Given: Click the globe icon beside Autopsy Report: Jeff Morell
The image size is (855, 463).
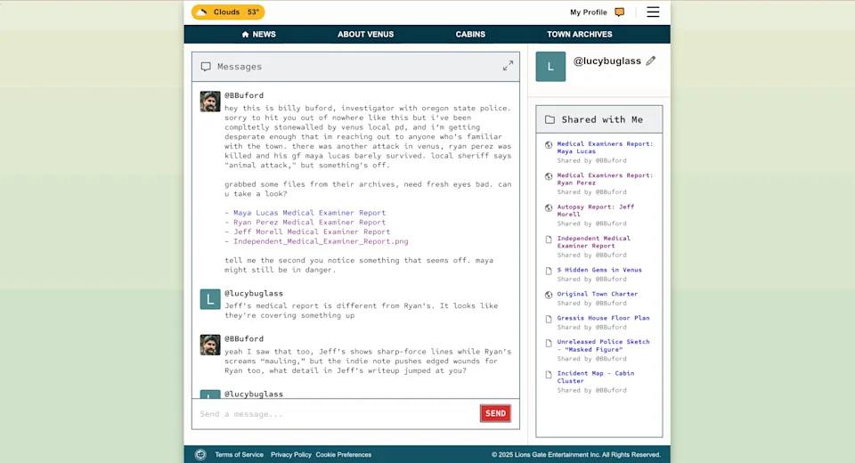Looking at the screenshot, I should 549,207.
